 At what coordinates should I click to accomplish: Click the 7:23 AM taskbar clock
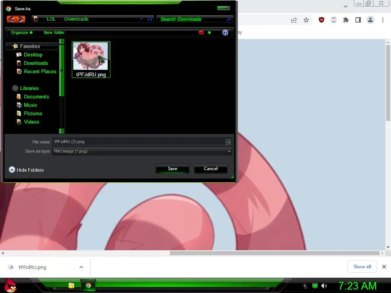pos(357,286)
